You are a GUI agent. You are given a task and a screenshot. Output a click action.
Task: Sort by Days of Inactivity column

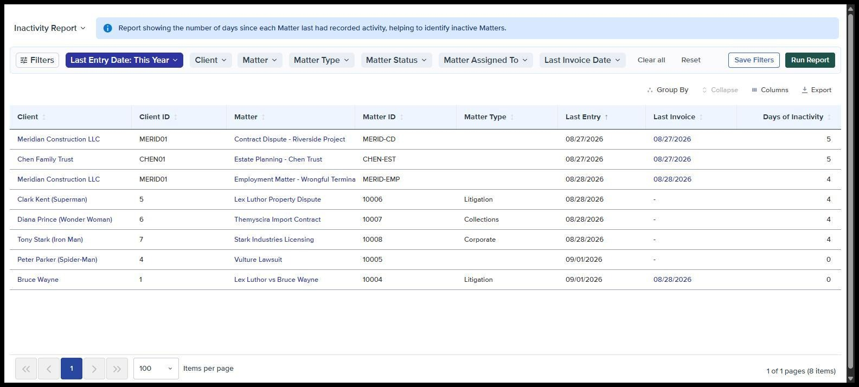click(793, 117)
